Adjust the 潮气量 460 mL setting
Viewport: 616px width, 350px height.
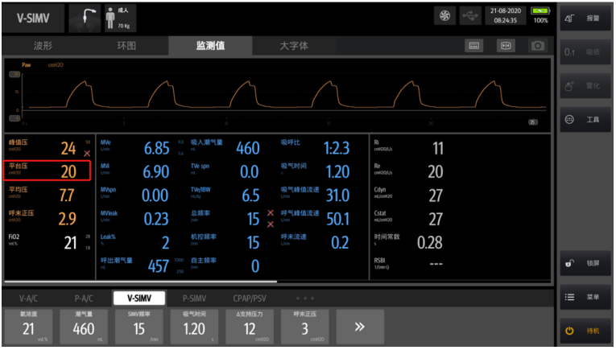click(84, 327)
